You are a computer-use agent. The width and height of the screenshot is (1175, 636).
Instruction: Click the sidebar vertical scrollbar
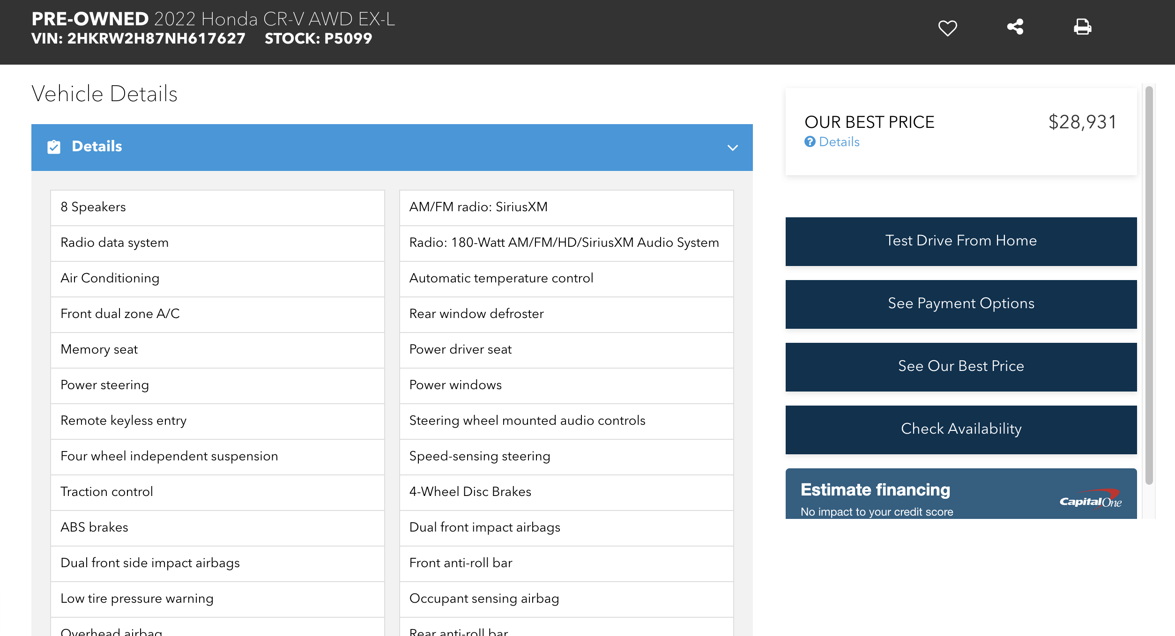tap(1149, 286)
